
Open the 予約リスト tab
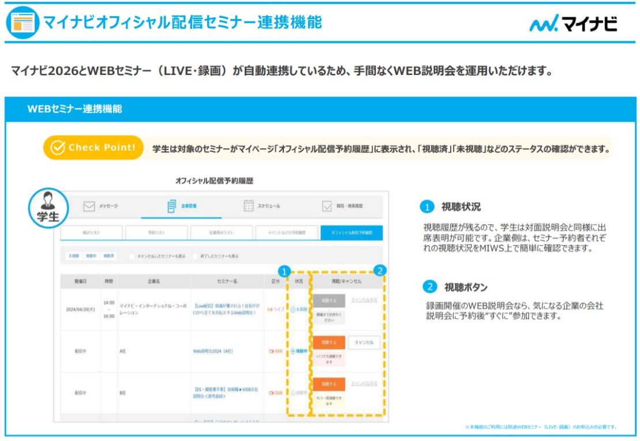[x=156, y=233]
